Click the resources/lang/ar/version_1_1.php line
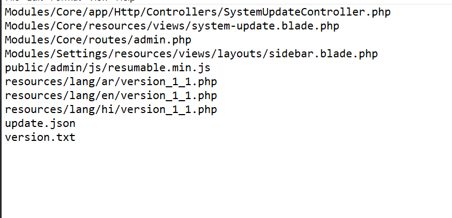 (110, 81)
